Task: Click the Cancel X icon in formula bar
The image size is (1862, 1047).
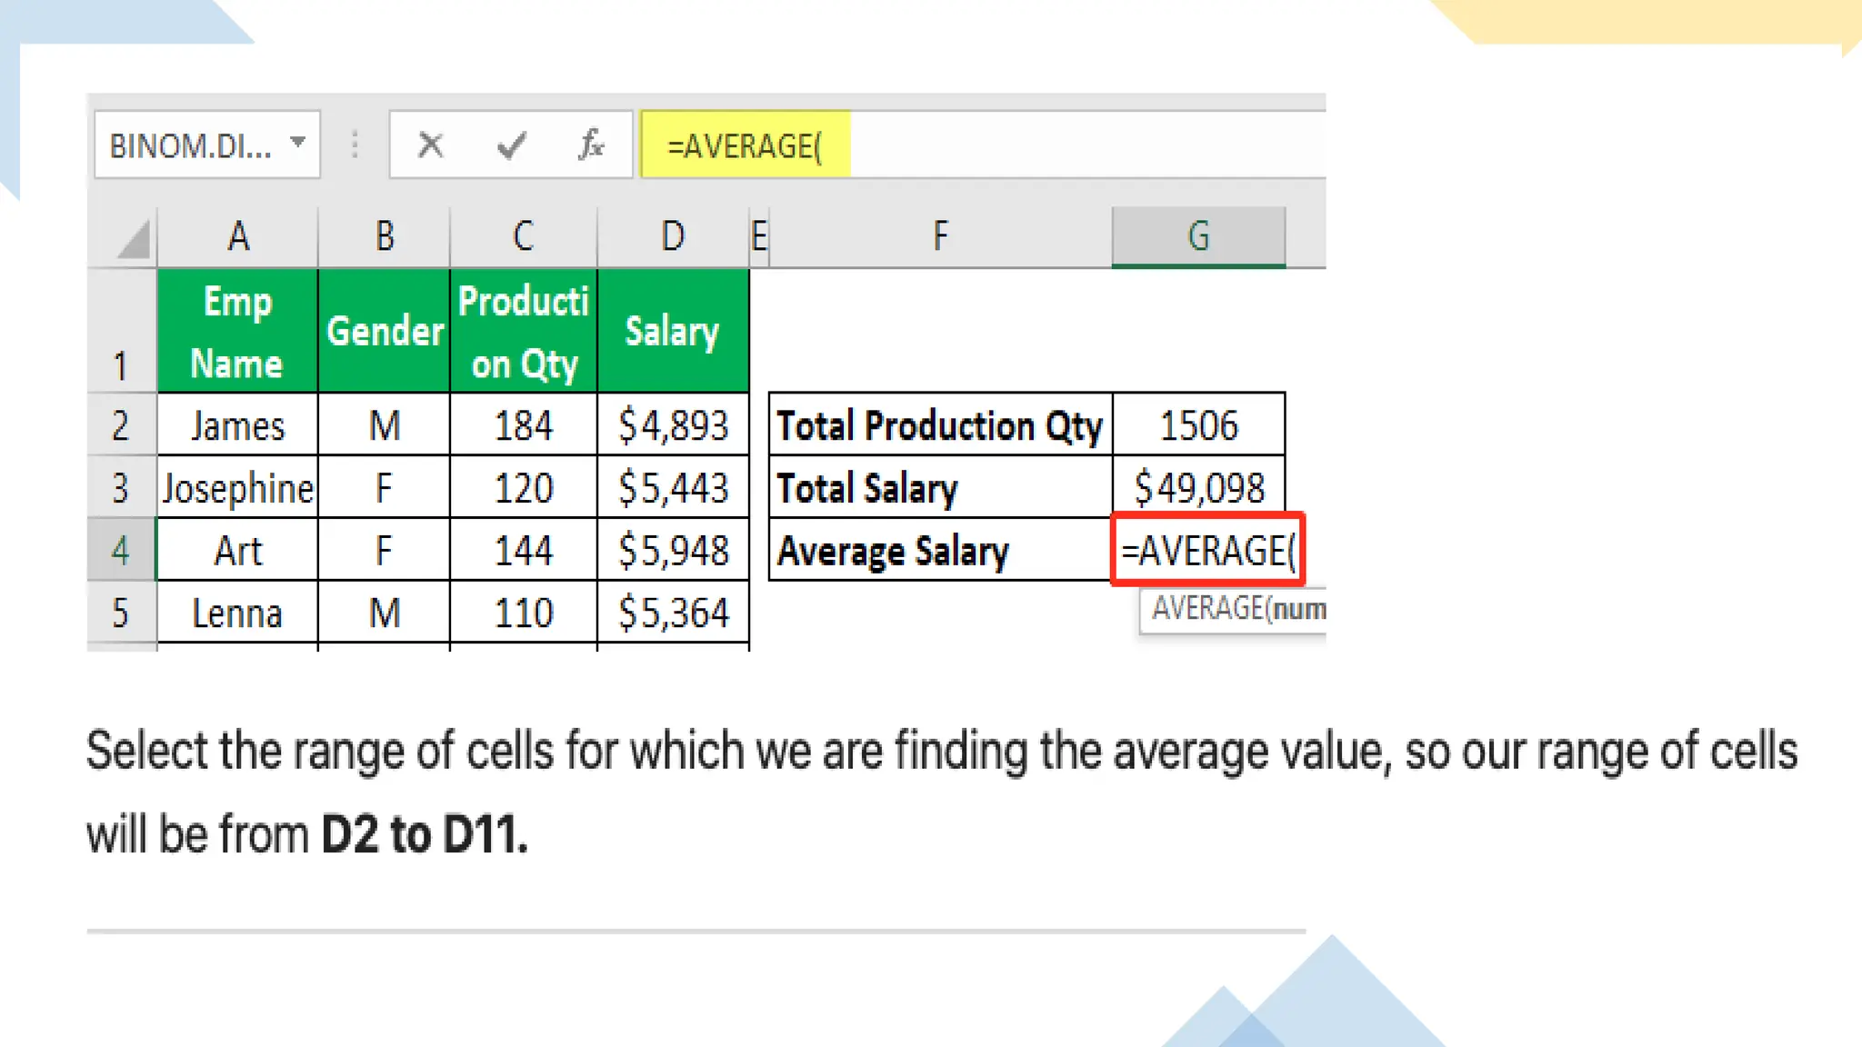Action: [x=430, y=145]
